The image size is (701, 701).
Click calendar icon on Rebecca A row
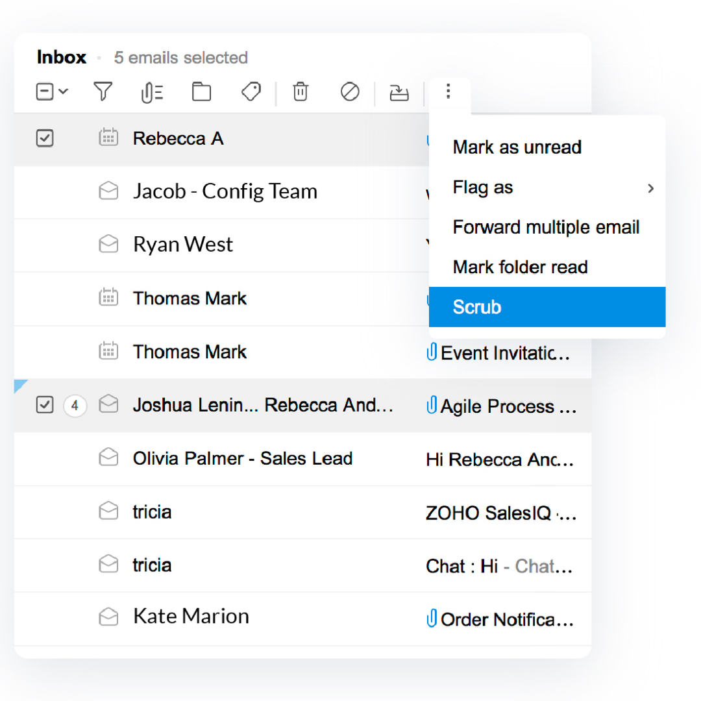point(108,137)
